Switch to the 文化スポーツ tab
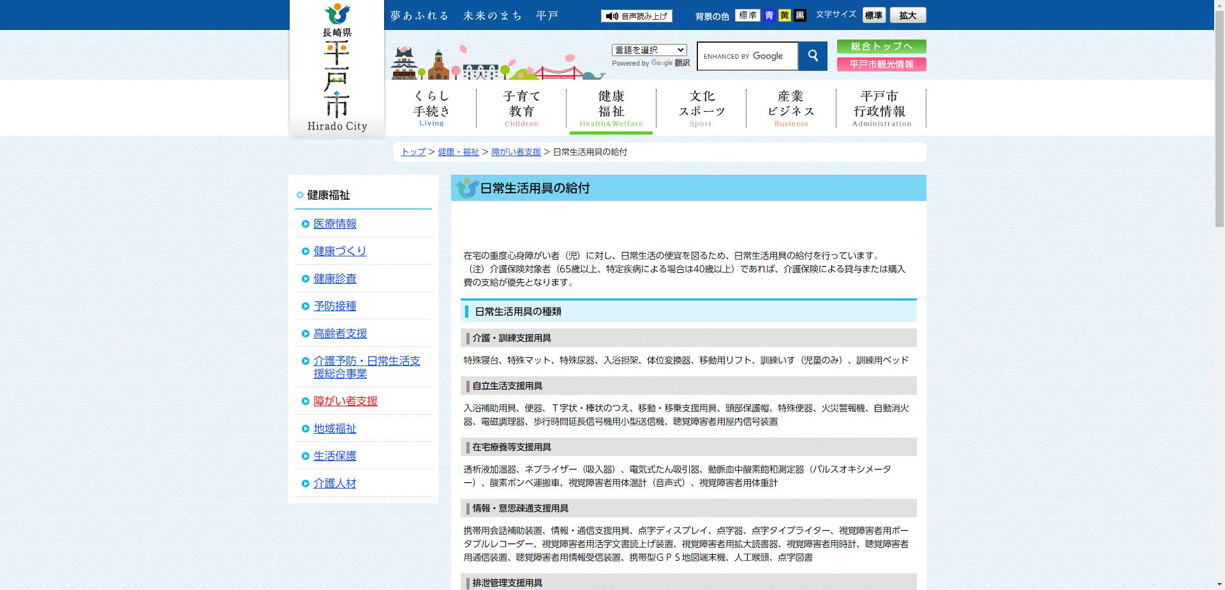This screenshot has height=590, width=1225. (701, 107)
